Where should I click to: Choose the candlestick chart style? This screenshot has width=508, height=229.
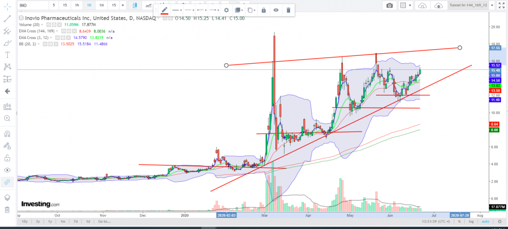(135, 6)
